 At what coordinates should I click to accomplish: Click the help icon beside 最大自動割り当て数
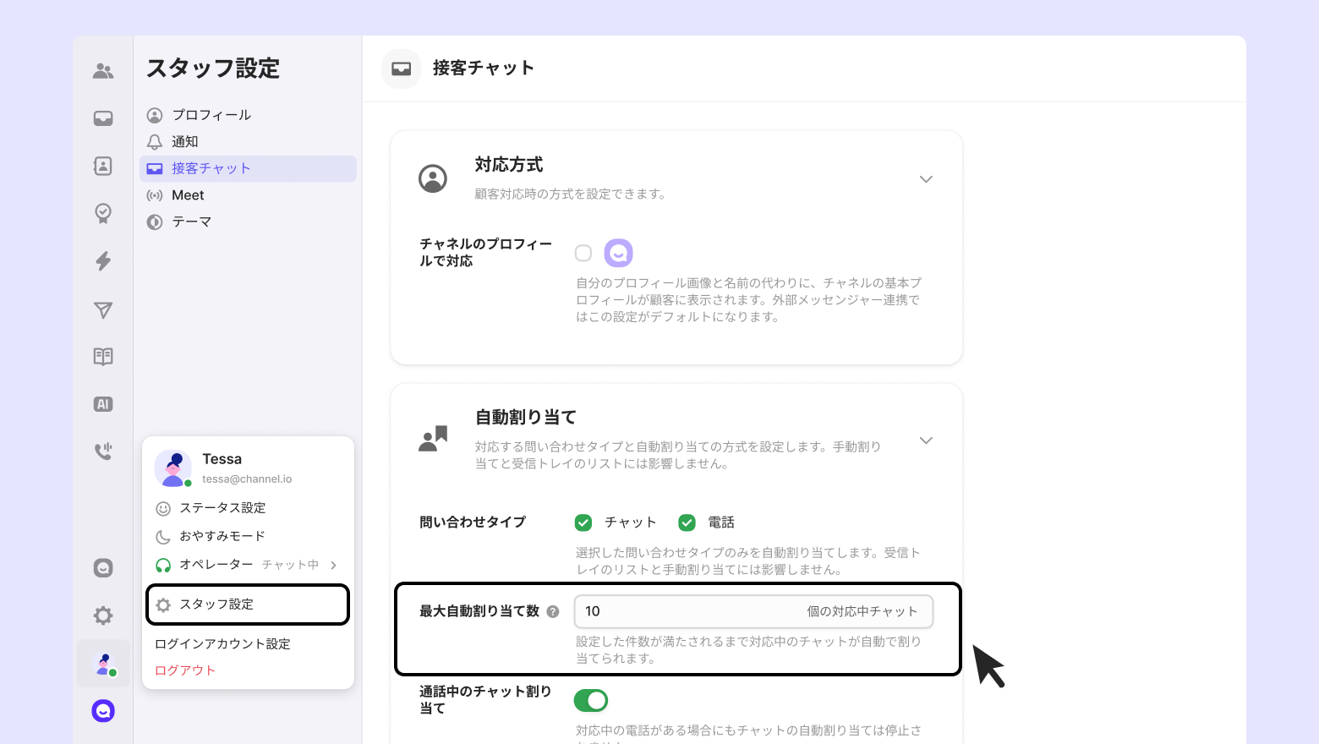(x=553, y=611)
